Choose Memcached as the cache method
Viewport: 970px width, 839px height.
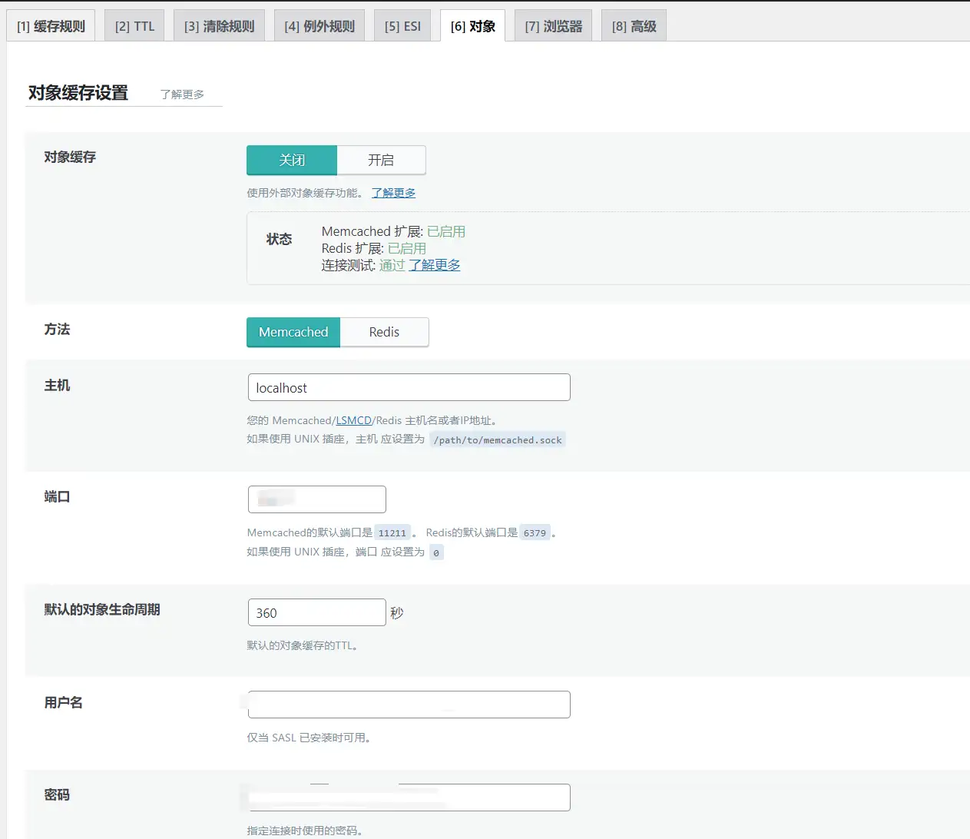[x=293, y=332]
